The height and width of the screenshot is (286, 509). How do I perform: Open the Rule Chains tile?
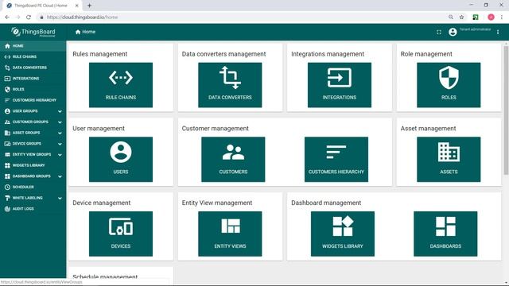click(121, 85)
